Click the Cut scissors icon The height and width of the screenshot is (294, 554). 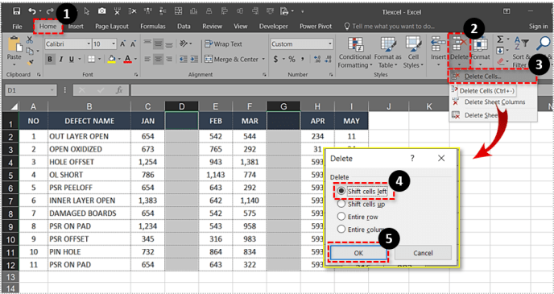(x=30, y=40)
